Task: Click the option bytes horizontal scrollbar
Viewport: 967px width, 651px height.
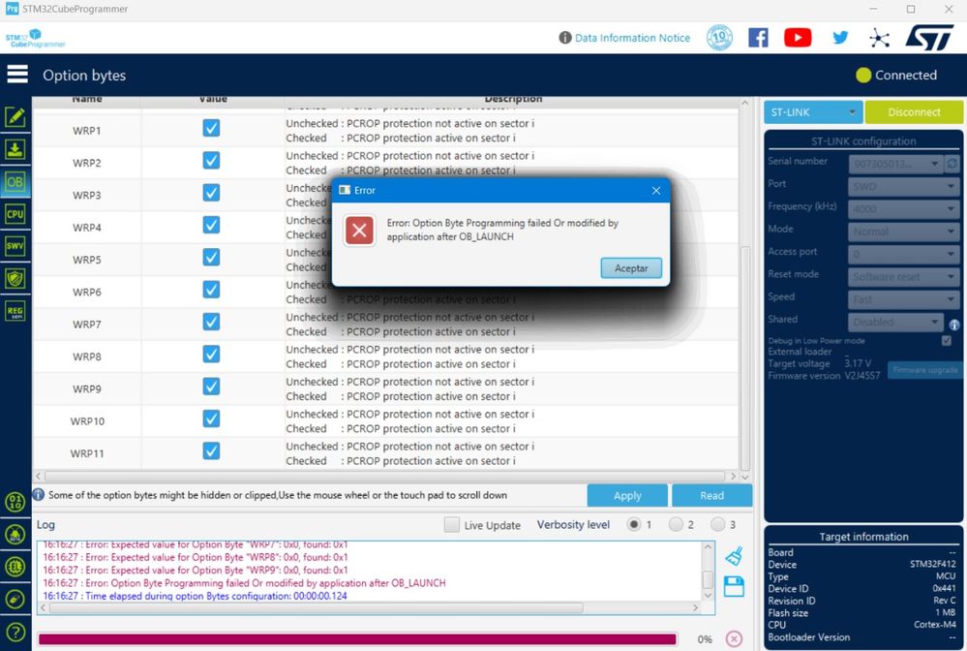Action: point(385,477)
